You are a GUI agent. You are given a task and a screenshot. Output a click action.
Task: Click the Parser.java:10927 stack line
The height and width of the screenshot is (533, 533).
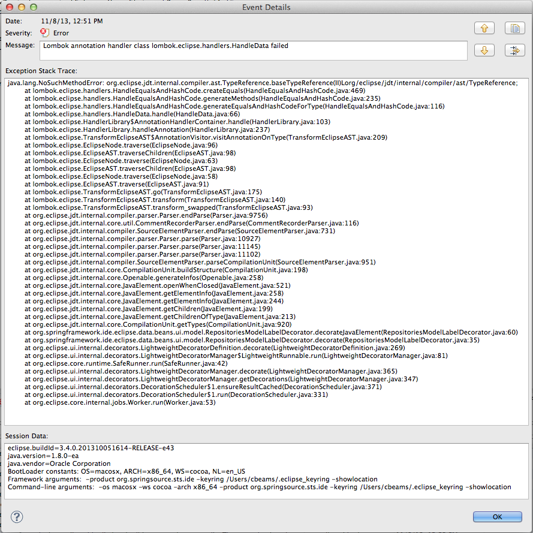pyautogui.click(x=143, y=239)
